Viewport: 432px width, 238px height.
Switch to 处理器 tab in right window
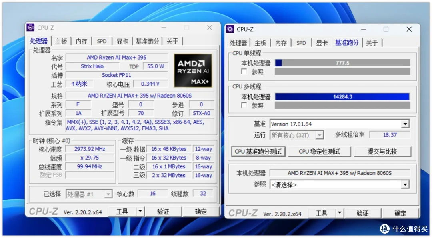click(x=238, y=43)
